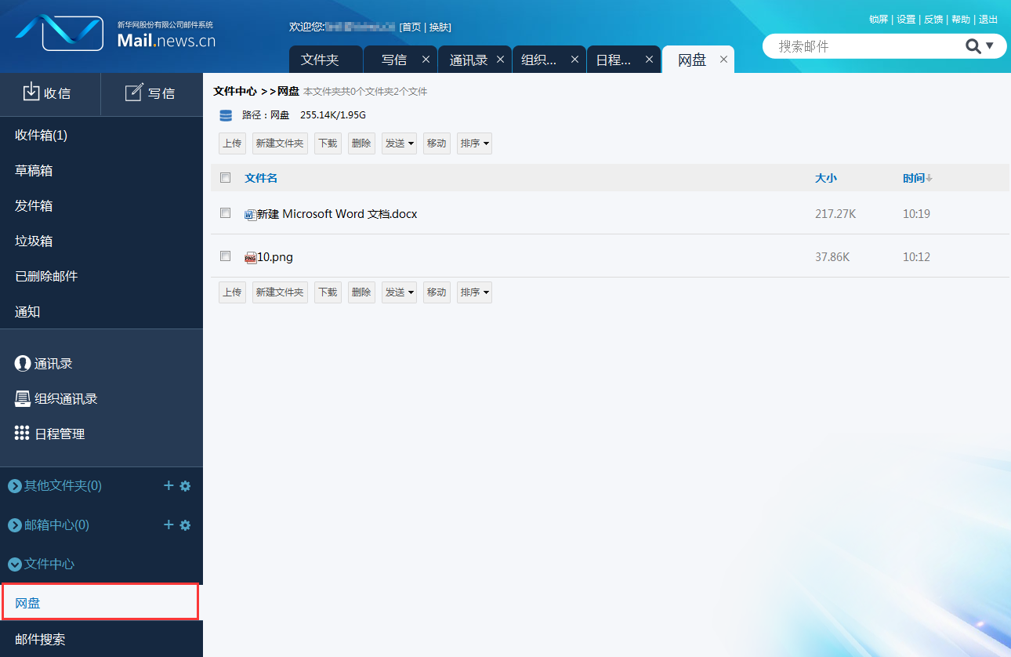Close the 日程... tab

pyautogui.click(x=649, y=59)
